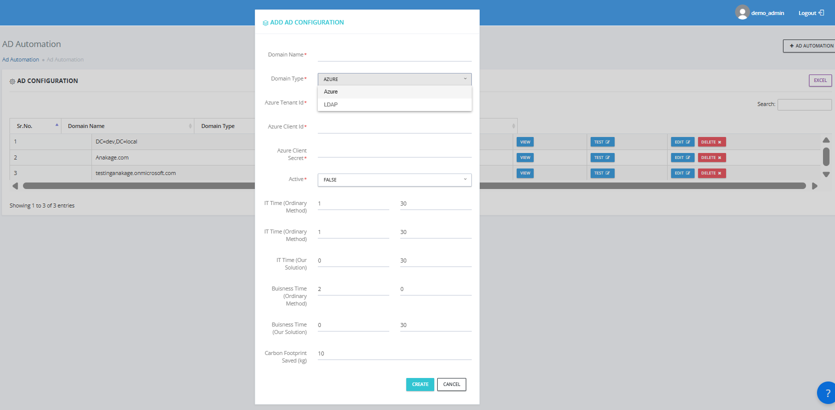This screenshot has width=835, height=410.
Task: Click the Logout link
Action: click(x=811, y=13)
